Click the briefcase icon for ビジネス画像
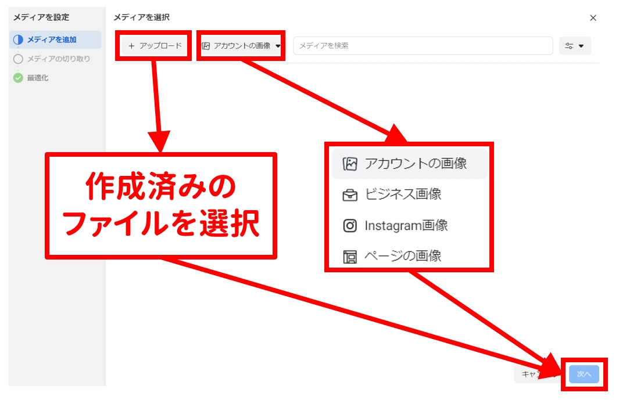The height and width of the screenshot is (400, 619). tap(350, 195)
